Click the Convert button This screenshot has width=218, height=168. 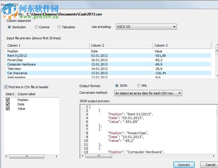(184, 165)
